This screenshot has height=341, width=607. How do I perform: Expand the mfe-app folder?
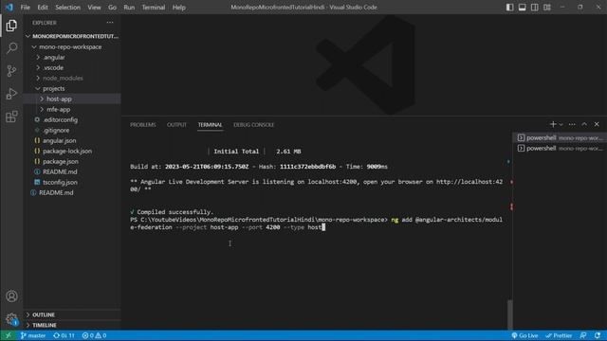tap(72, 110)
